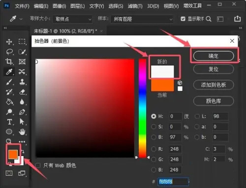Select the Eraser tool
The height and width of the screenshot is (188, 246).
[22, 92]
